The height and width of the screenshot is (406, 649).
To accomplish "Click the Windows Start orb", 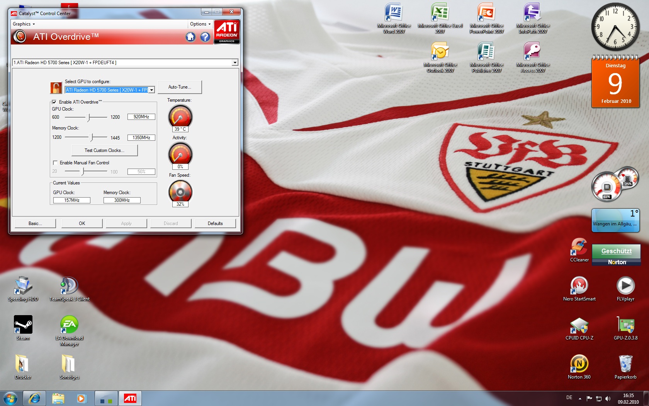I will (10, 398).
